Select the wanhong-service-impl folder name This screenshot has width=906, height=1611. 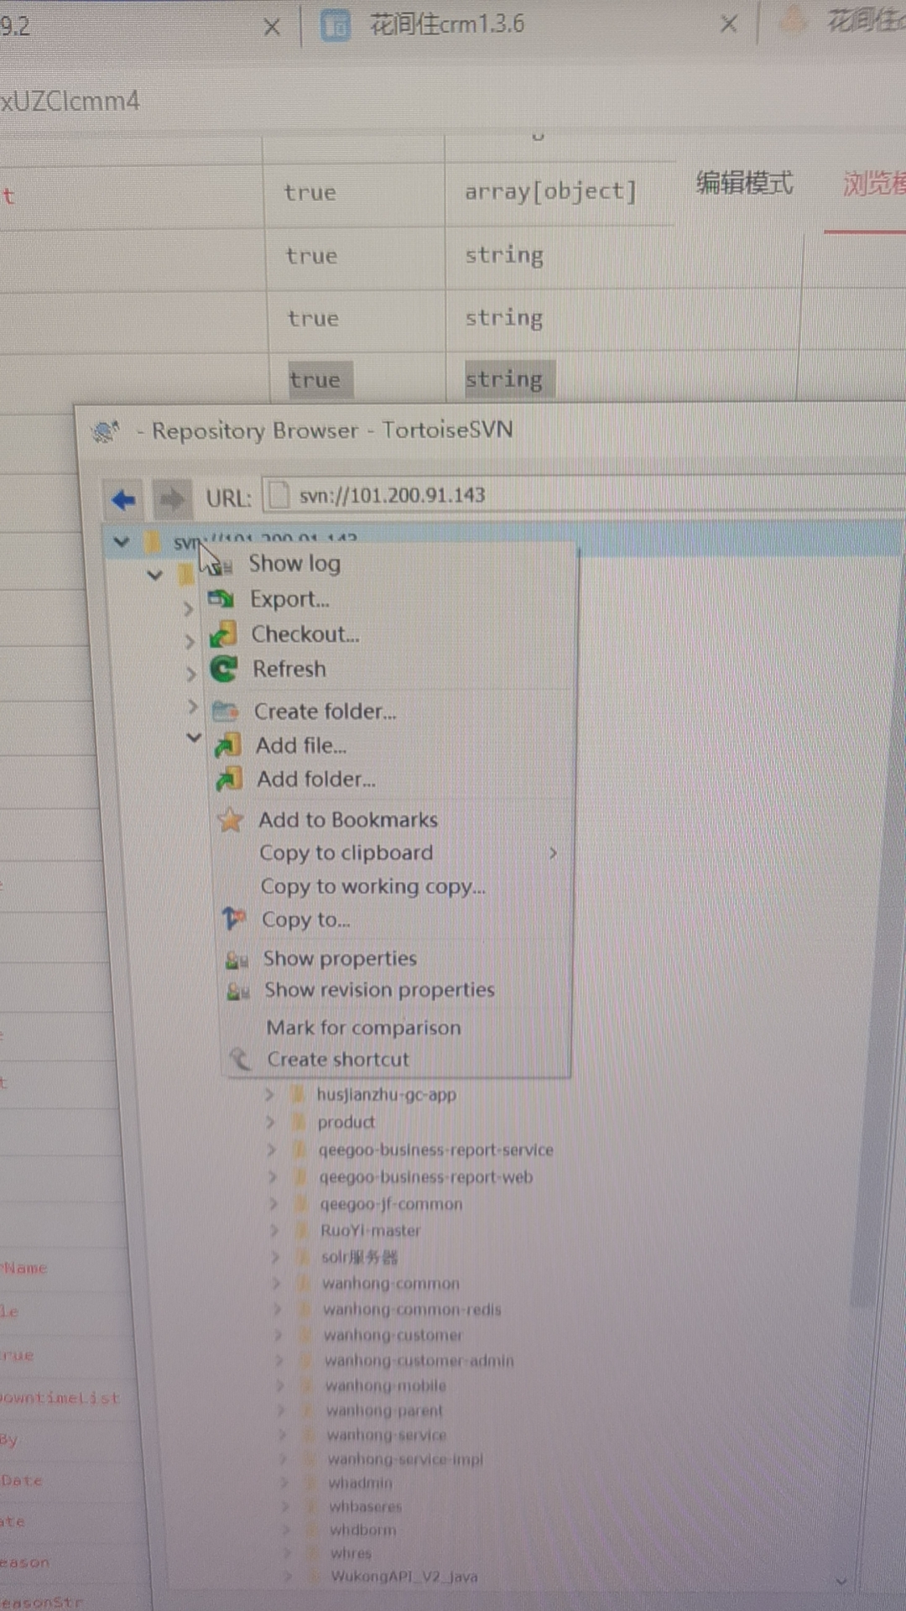(x=405, y=1459)
